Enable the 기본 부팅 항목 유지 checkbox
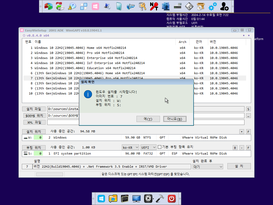273x205 pixels. 159,147
